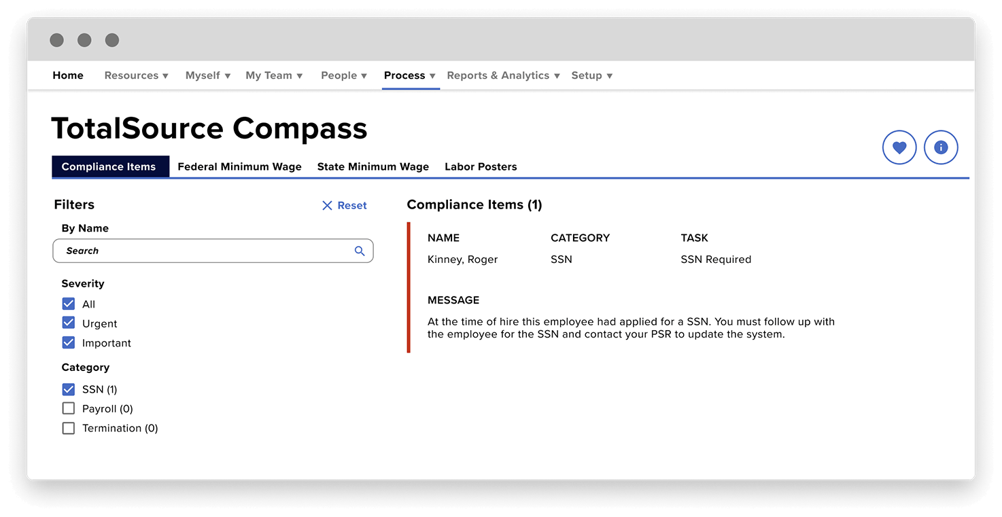Open the info circle icon
Image resolution: width=1002 pixels, height=517 pixels.
pyautogui.click(x=941, y=147)
